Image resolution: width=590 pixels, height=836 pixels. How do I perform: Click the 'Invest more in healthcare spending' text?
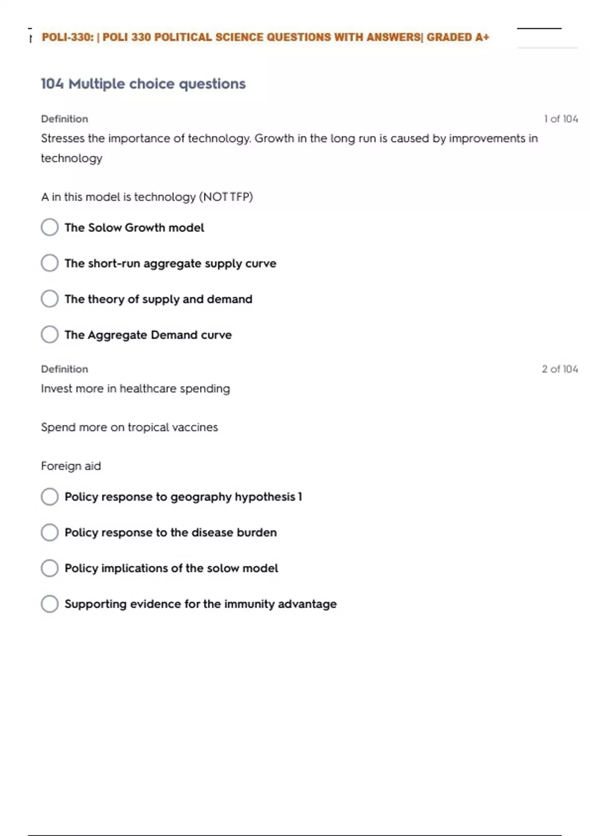click(x=135, y=388)
